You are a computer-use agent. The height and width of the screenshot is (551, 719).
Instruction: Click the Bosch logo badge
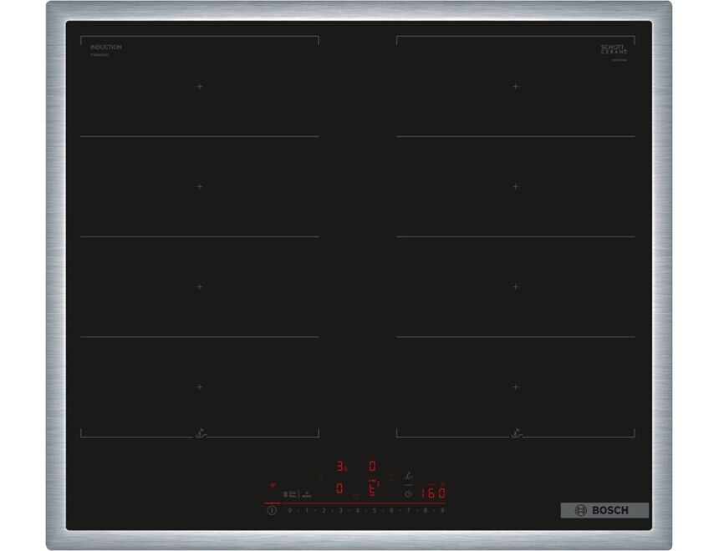pos(604,510)
